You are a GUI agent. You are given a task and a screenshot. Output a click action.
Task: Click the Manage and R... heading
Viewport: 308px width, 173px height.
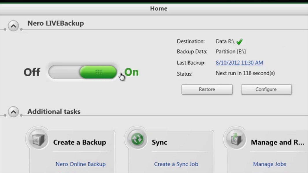(x=277, y=142)
